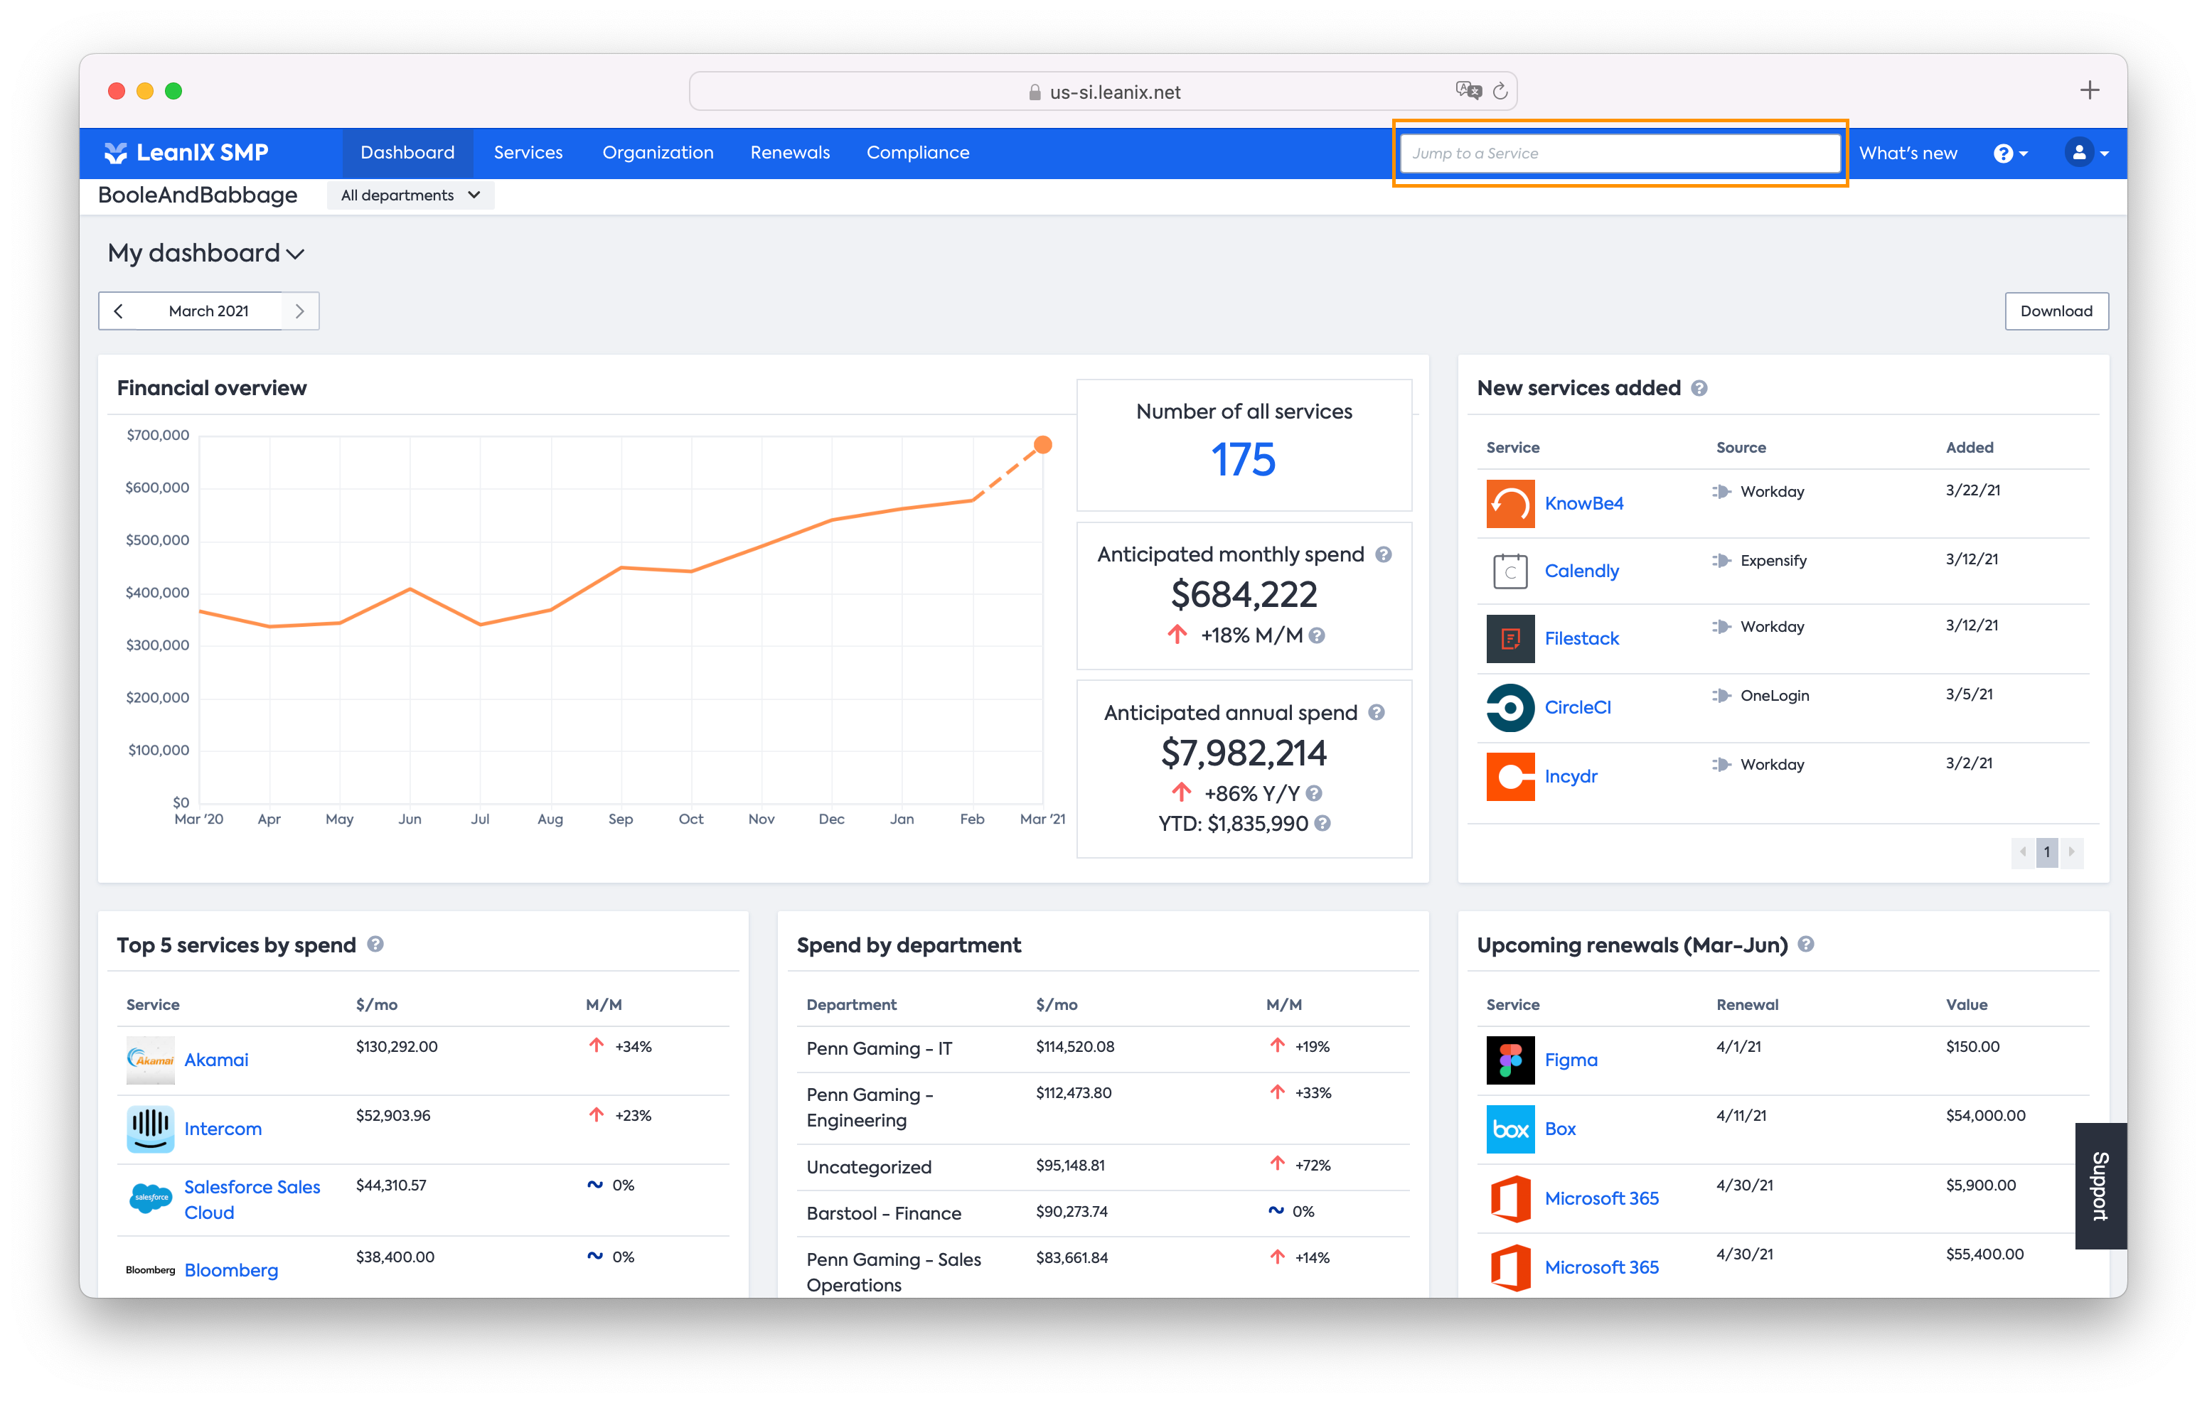Click the LeanIX SMP logo
Image resolution: width=2207 pixels, height=1403 pixels.
pos(186,152)
